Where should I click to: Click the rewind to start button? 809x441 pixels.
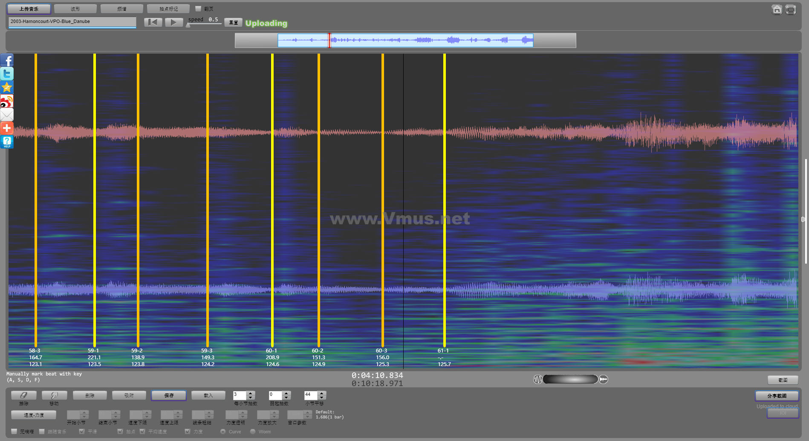pos(153,22)
